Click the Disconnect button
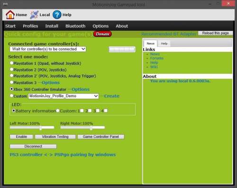The image size is (237, 188). click(x=33, y=146)
